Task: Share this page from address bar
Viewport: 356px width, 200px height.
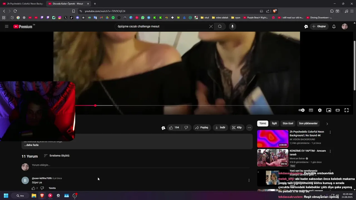Action: tap(268, 11)
